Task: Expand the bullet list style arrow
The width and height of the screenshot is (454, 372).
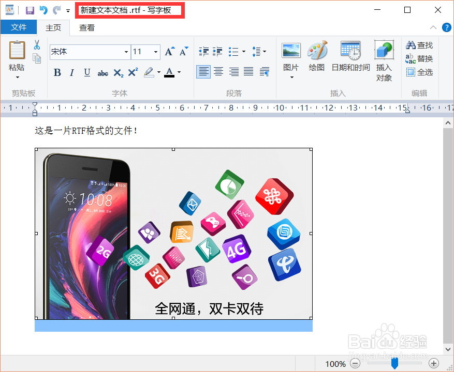Action: [244, 52]
